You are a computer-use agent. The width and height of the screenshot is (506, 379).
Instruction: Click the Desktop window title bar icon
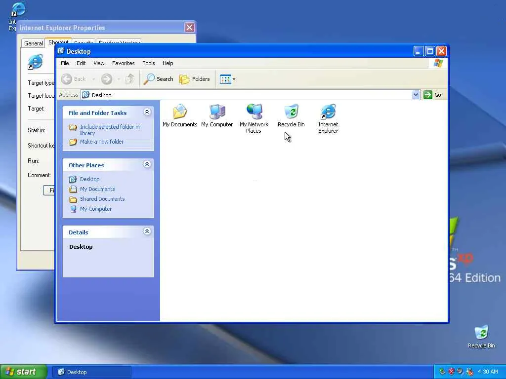[x=61, y=51]
